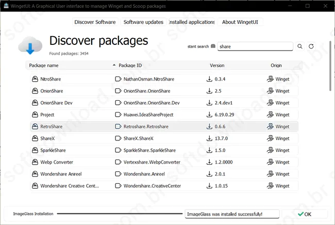Click the search field containing share

(255, 46)
